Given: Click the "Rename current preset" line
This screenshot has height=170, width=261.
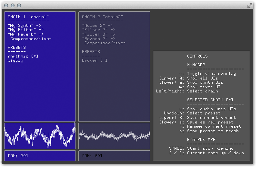Looking at the screenshot, I should [210, 126].
